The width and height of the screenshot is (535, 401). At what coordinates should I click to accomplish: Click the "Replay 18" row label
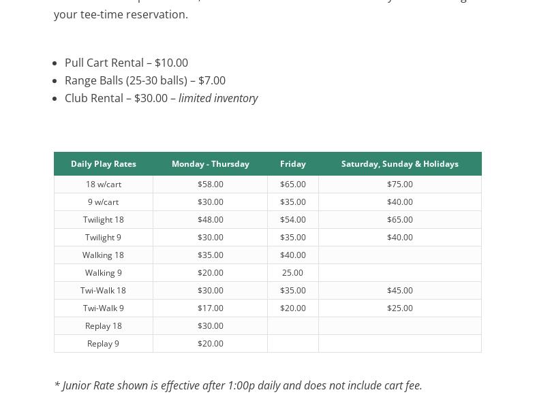point(104,326)
